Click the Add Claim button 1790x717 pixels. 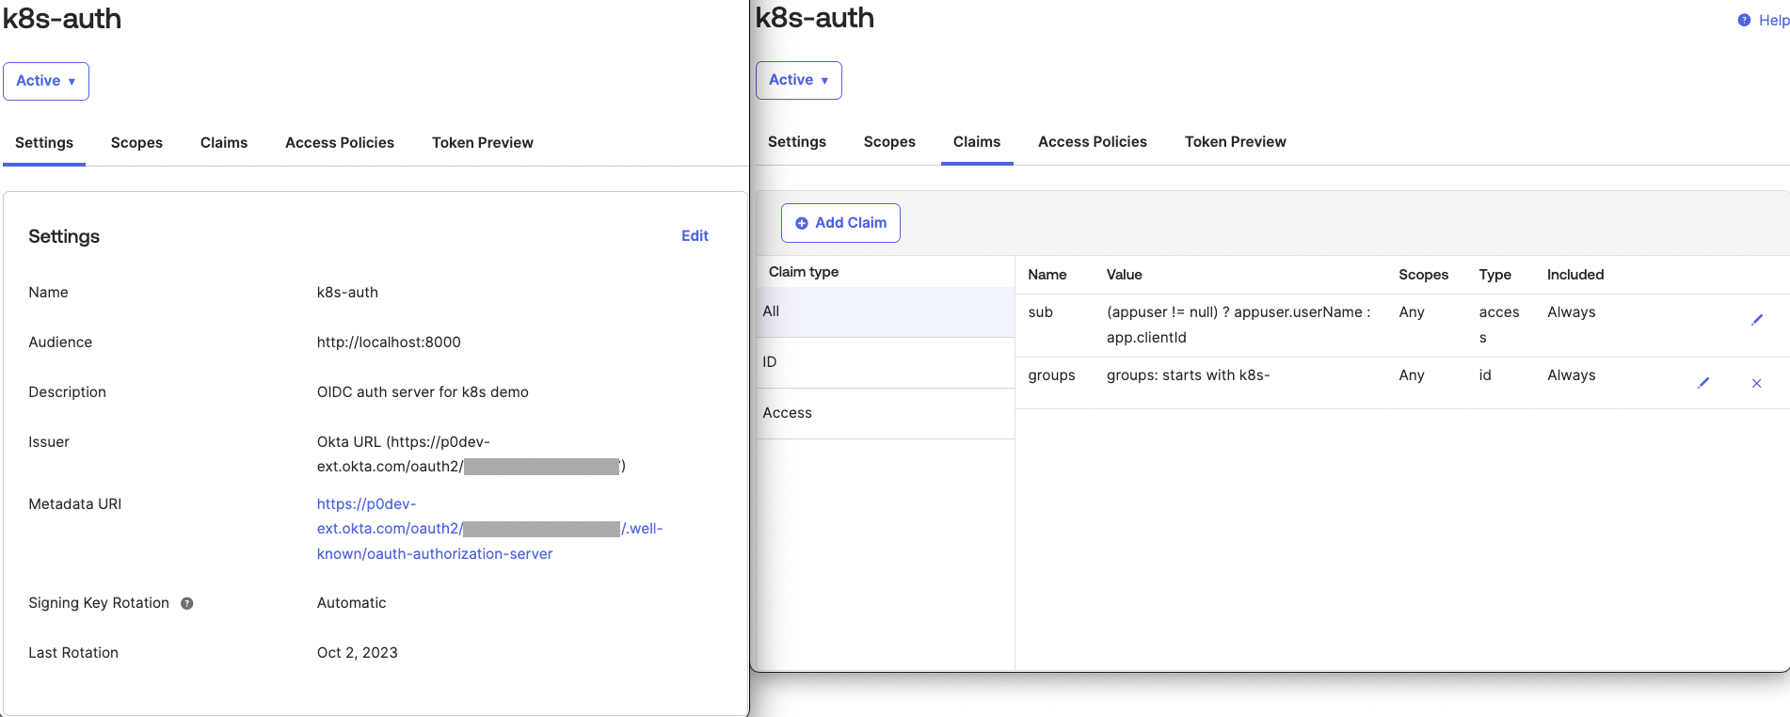[840, 223]
